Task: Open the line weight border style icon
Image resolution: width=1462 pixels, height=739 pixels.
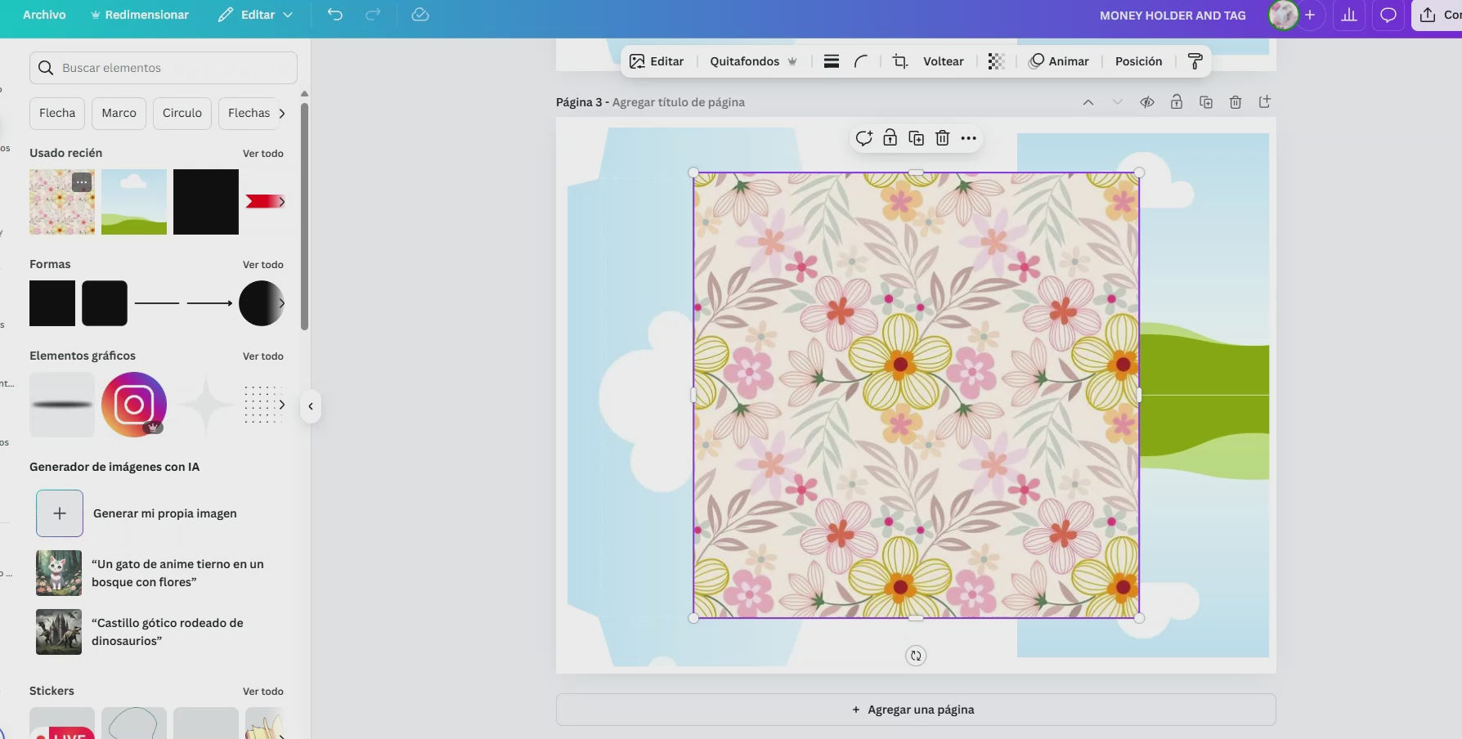Action: [x=832, y=61]
